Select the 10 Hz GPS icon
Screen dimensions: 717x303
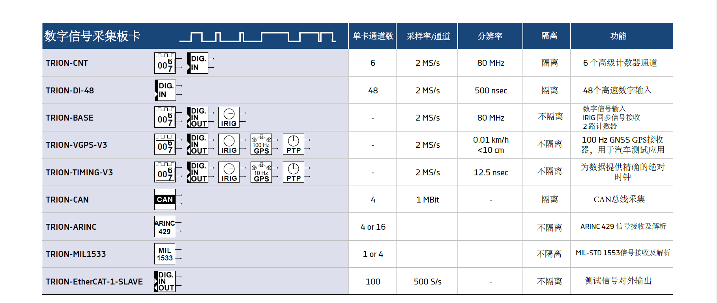[x=261, y=172]
